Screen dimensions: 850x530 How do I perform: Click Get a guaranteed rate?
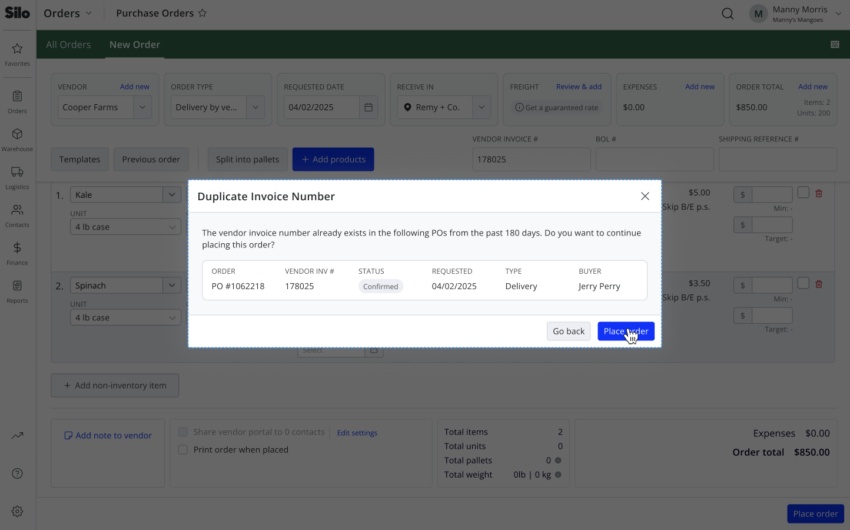tap(557, 107)
